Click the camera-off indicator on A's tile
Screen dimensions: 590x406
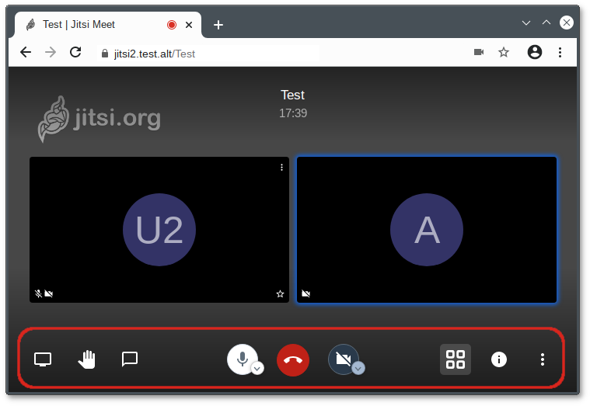click(306, 293)
